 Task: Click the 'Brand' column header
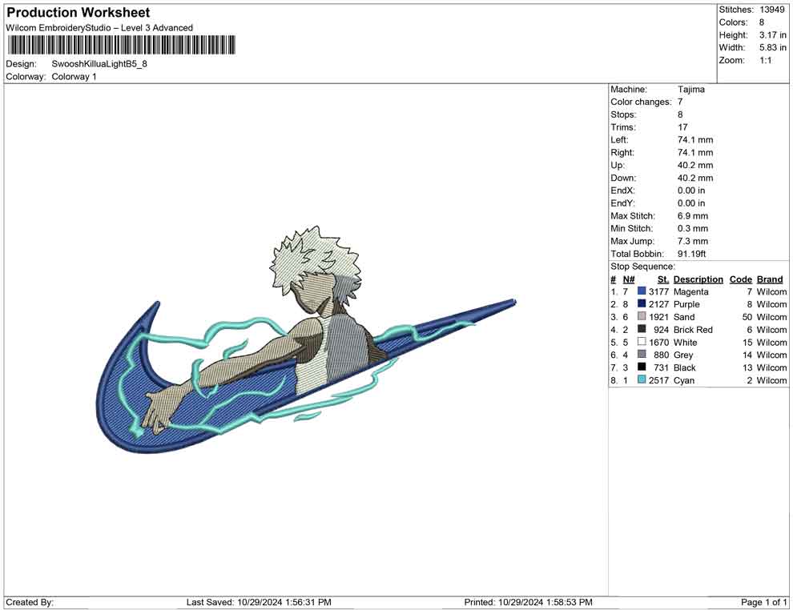coord(770,279)
